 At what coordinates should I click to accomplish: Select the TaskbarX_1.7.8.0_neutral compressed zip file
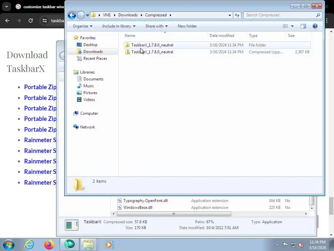tap(217, 52)
